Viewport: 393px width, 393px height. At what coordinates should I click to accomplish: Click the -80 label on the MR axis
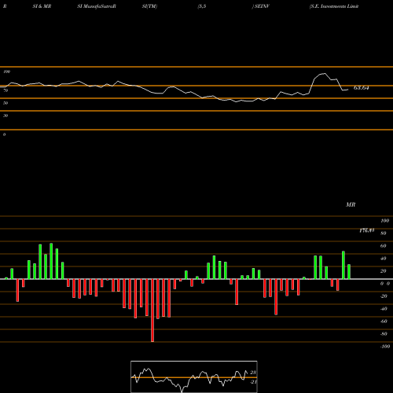point(384,334)
